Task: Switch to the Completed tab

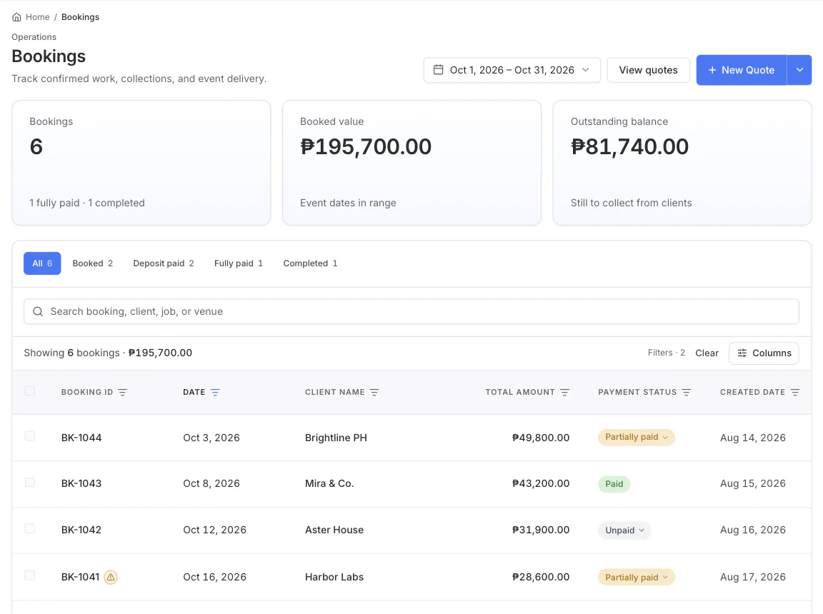Action: click(310, 263)
